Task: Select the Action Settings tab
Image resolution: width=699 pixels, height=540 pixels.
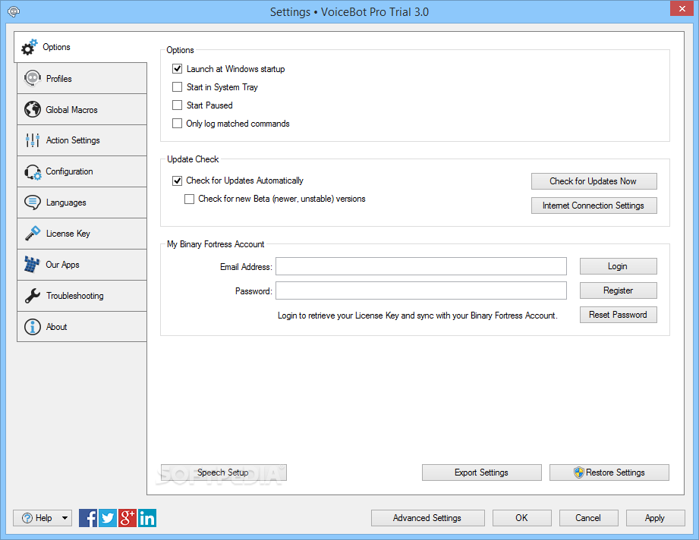Action: click(x=82, y=140)
